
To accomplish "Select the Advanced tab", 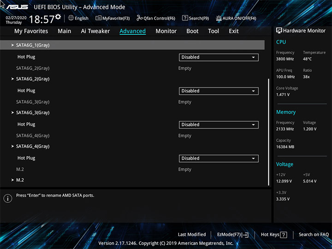I will point(132,31).
